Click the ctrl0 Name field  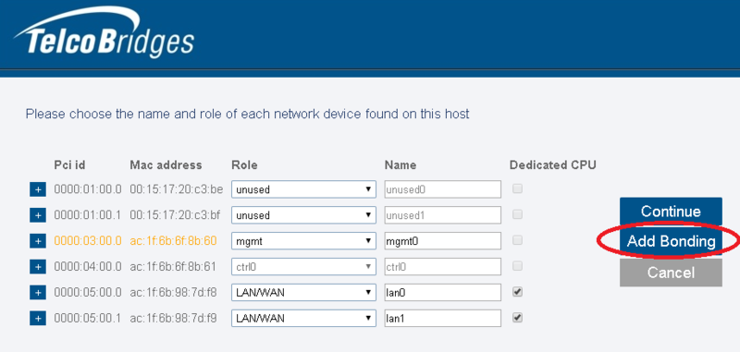[x=443, y=267]
